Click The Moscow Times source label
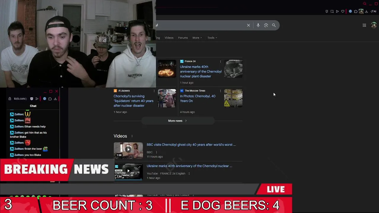Screen dimensions: 379x213 pyautogui.click(x=195, y=91)
